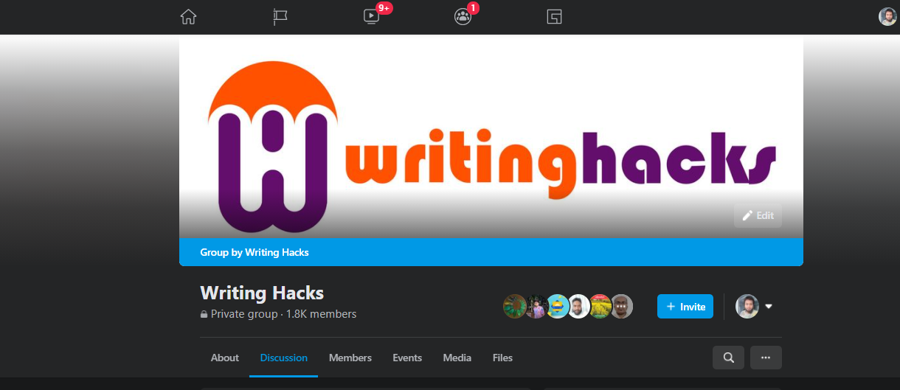Open the Watch video icon
The image size is (900, 390).
pos(371,16)
